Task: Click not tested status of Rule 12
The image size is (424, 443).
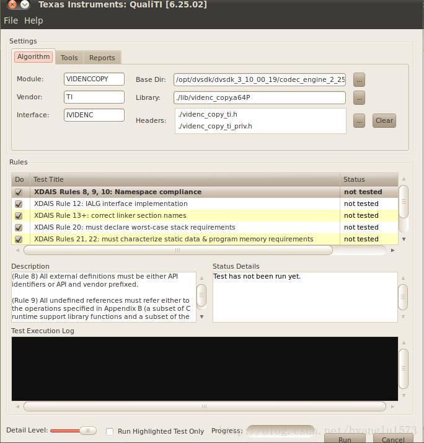Action: pyautogui.click(x=361, y=204)
